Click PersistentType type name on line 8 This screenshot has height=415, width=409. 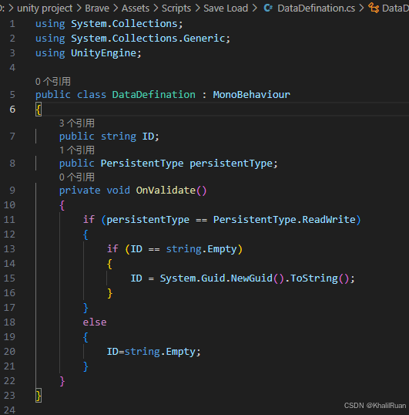point(142,164)
